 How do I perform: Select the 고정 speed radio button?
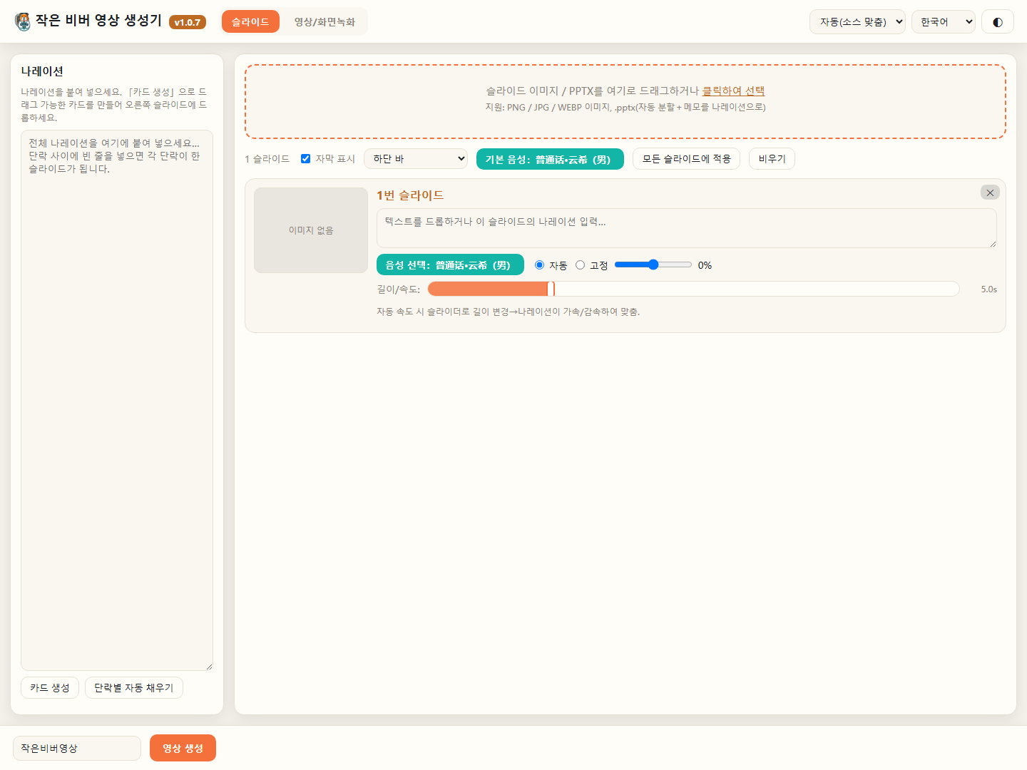(x=581, y=265)
